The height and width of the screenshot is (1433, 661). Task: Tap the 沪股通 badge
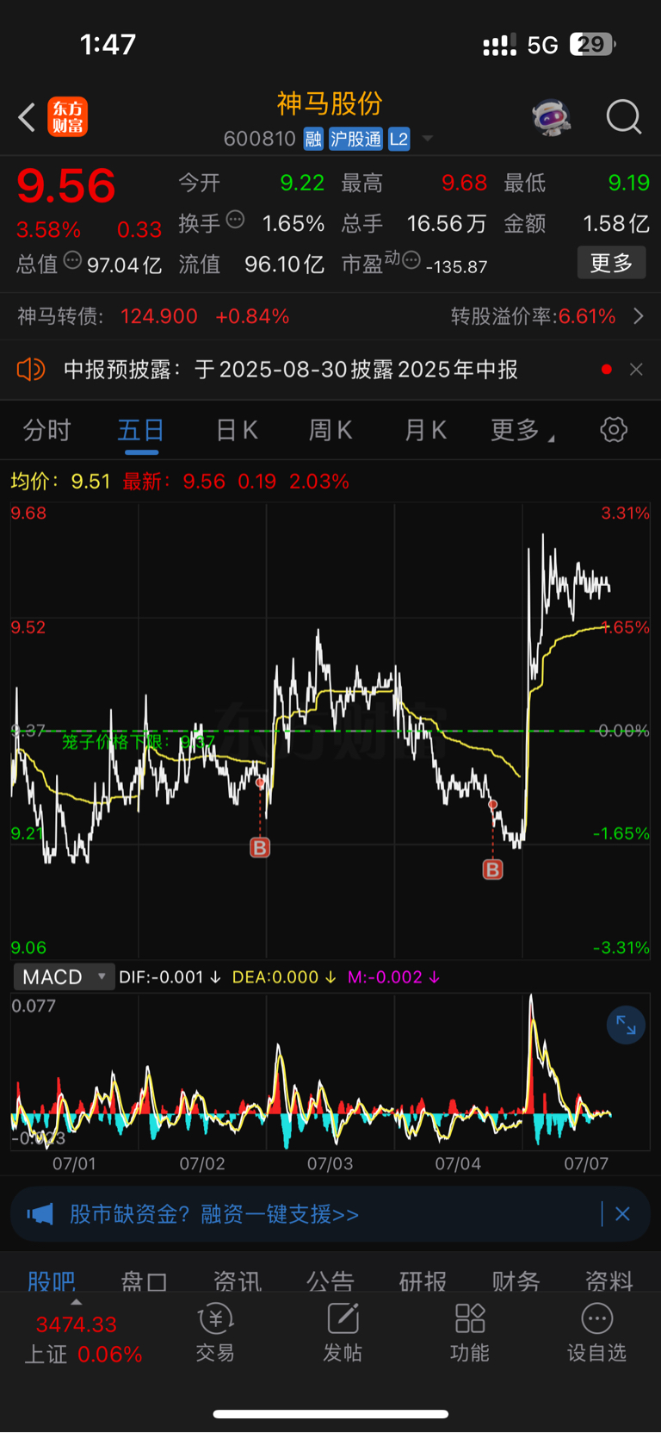pos(355,139)
